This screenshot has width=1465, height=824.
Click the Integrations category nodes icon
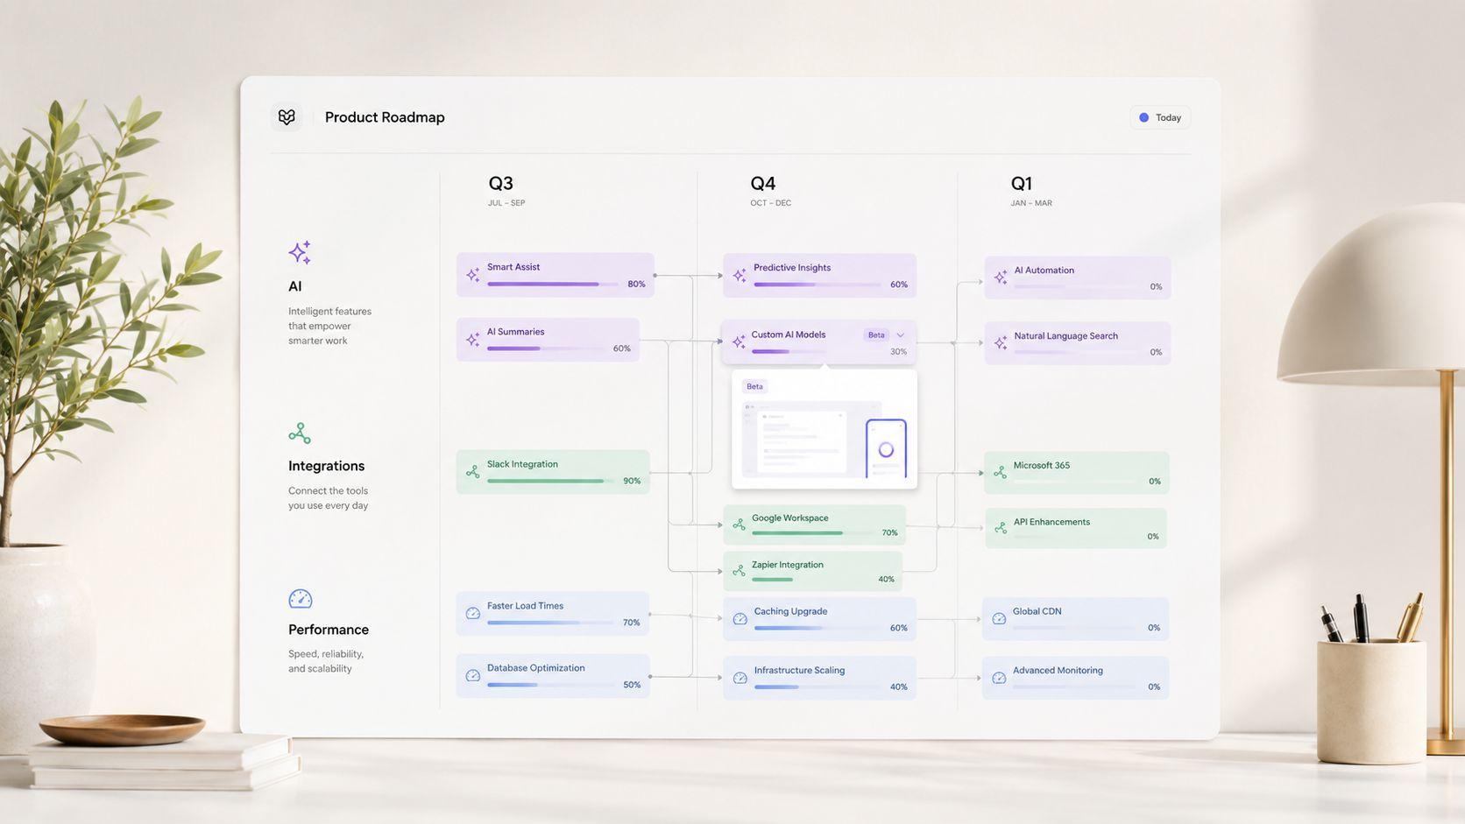[x=300, y=433]
